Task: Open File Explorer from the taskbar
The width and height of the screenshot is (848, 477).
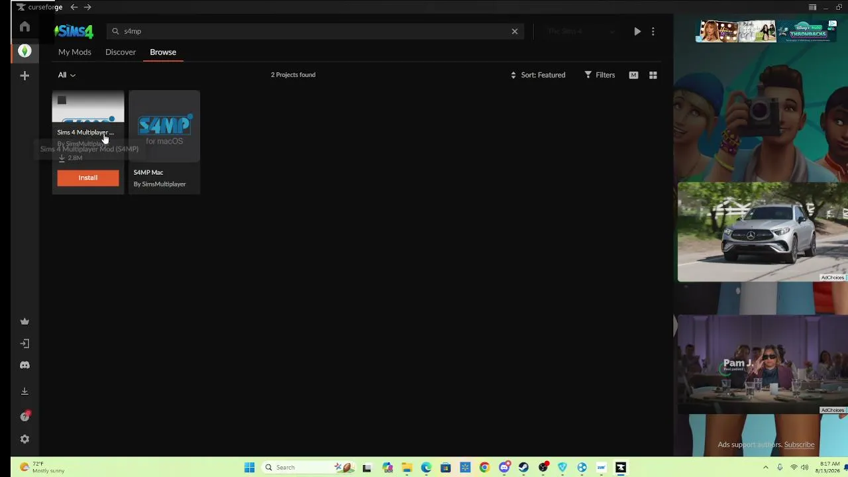Action: (407, 468)
